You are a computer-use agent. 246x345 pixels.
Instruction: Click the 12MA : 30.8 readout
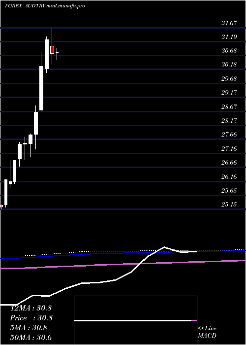pos(31,308)
